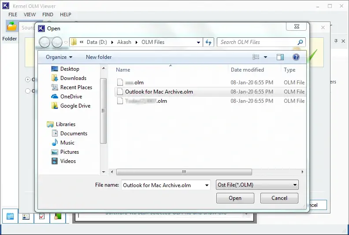Open the recent locations dropdown arrow

(66, 42)
